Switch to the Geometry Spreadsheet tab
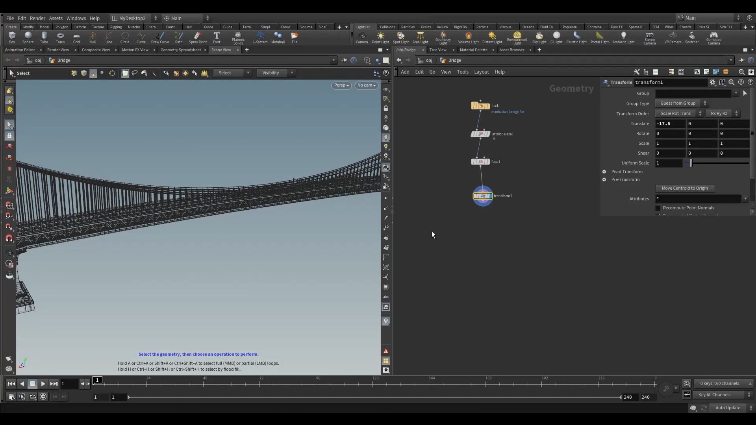This screenshot has height=425, width=756. point(180,50)
